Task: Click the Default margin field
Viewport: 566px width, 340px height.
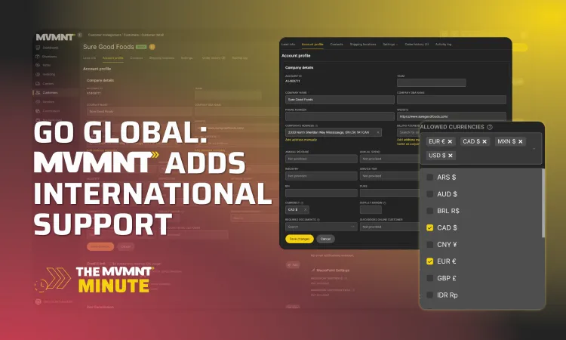Action: (371, 210)
